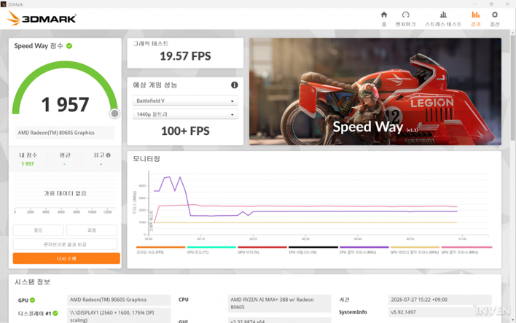The image size is (516, 323).
Task: Click the Speed Way hero image
Action: click(375, 92)
